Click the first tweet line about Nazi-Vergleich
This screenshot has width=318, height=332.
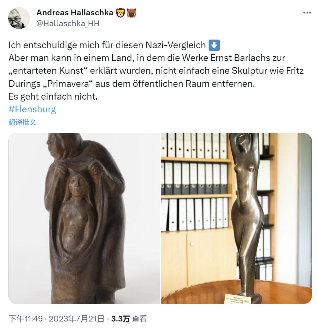coord(107,45)
